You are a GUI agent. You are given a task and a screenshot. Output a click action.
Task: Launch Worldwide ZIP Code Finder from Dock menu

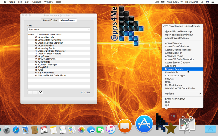click(182, 88)
